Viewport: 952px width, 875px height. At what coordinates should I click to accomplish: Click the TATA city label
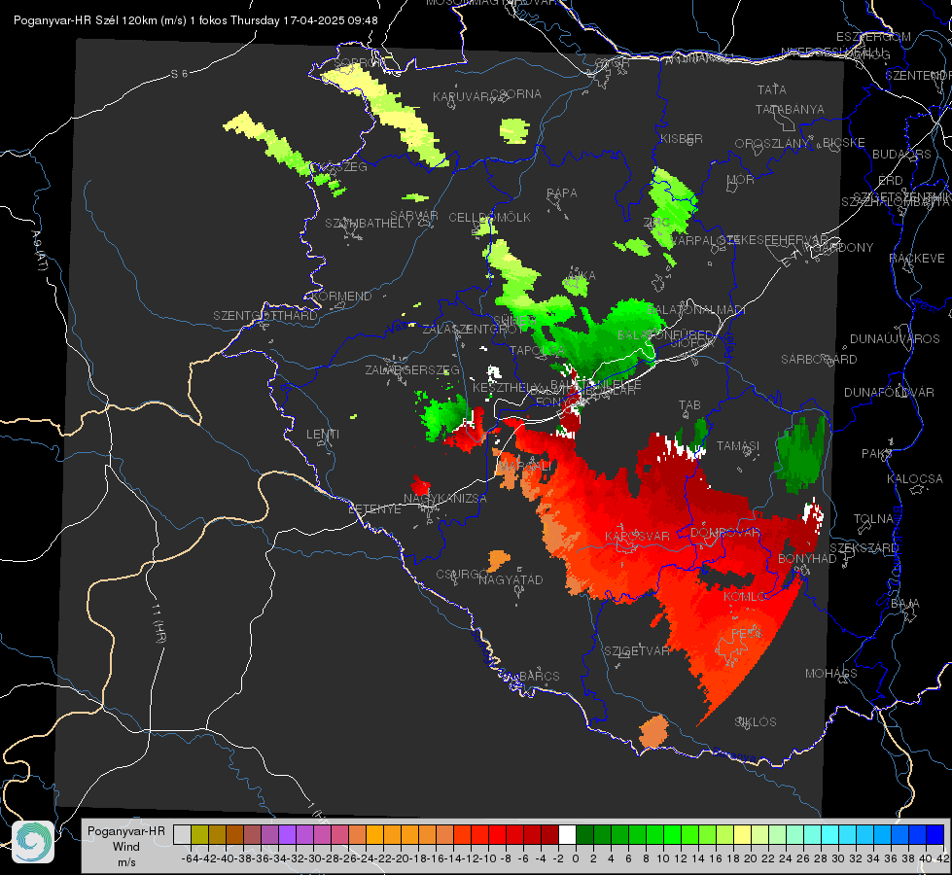tap(772, 89)
